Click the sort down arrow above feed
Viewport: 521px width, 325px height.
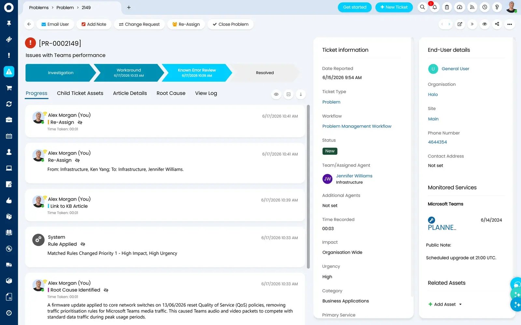pos(301,94)
